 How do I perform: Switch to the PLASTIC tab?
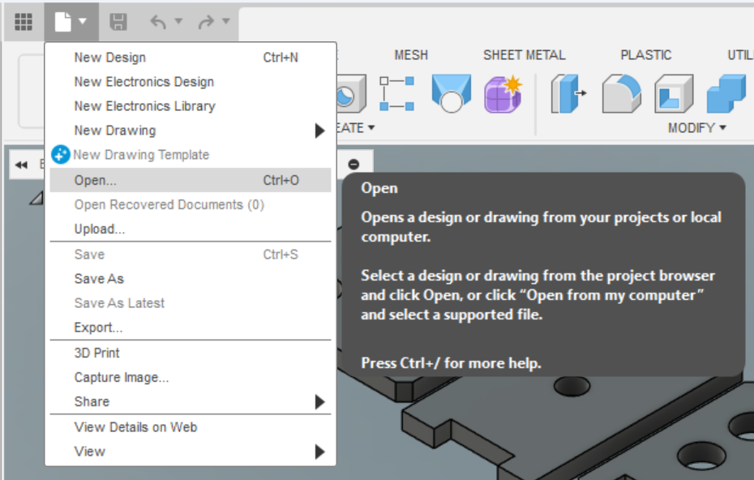[645, 55]
